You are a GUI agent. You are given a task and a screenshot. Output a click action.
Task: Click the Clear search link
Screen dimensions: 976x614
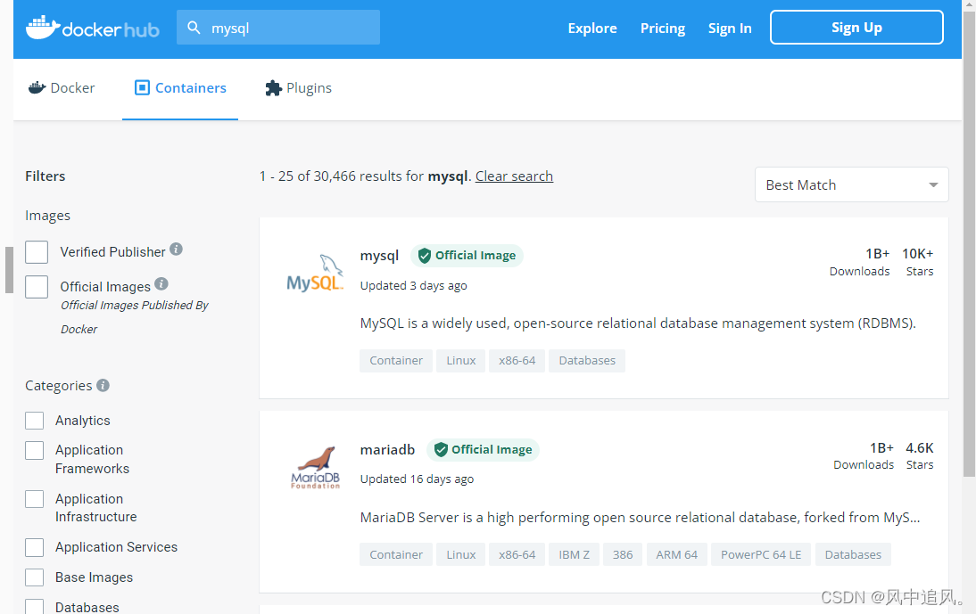(x=514, y=176)
